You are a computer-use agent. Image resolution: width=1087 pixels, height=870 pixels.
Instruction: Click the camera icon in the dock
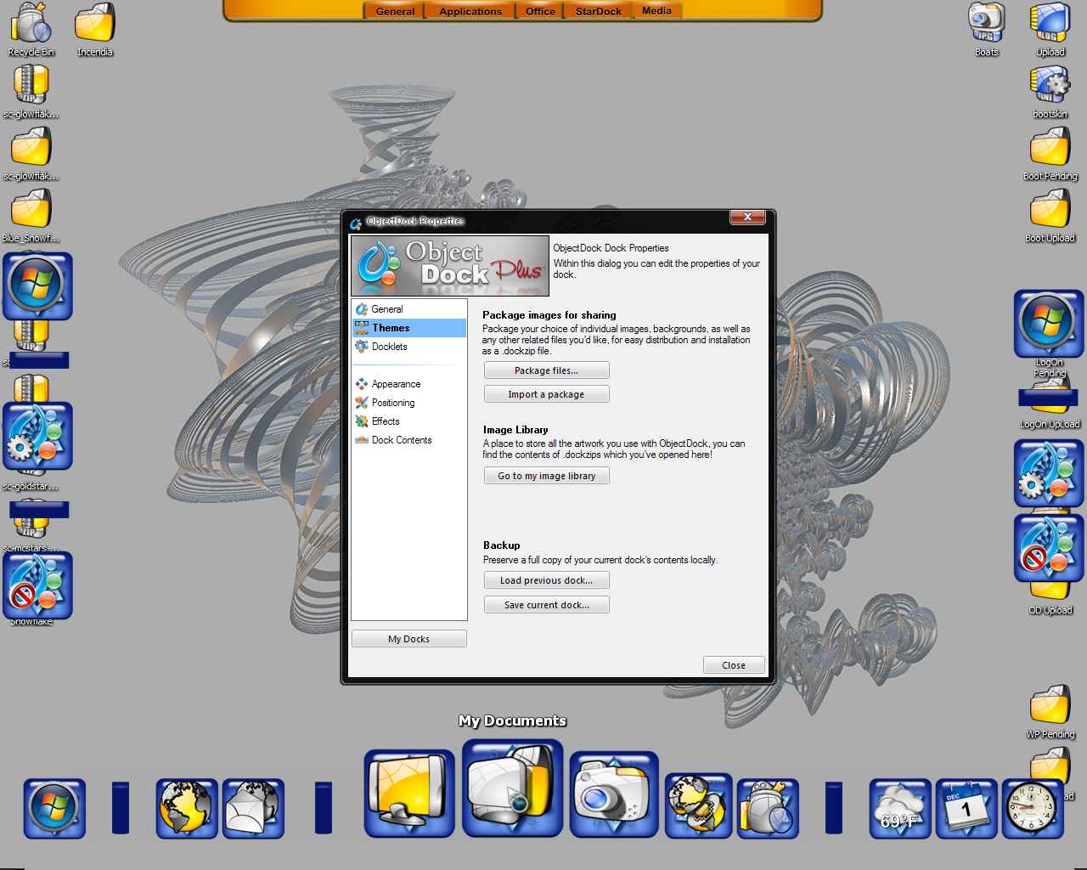[x=614, y=794]
